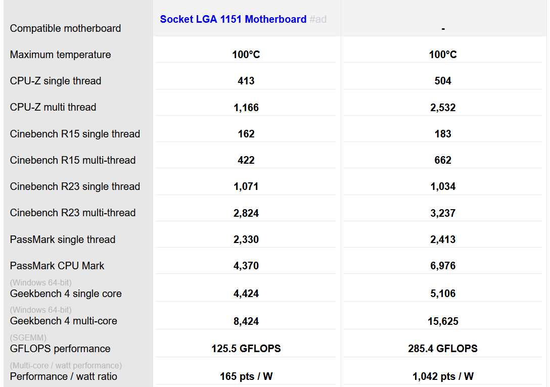The width and height of the screenshot is (550, 387).
Task: Click the Cinebench R15 single value 162
Action: coord(246,134)
